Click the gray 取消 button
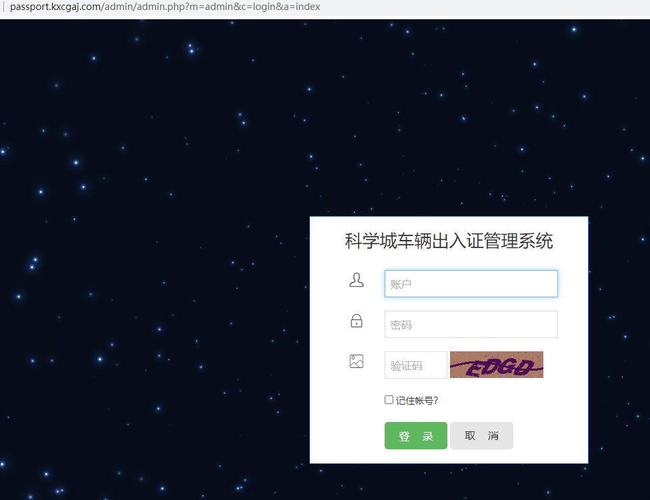 pyautogui.click(x=481, y=436)
